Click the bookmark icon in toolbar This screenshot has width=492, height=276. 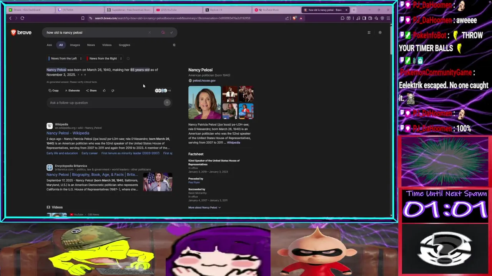(83, 18)
